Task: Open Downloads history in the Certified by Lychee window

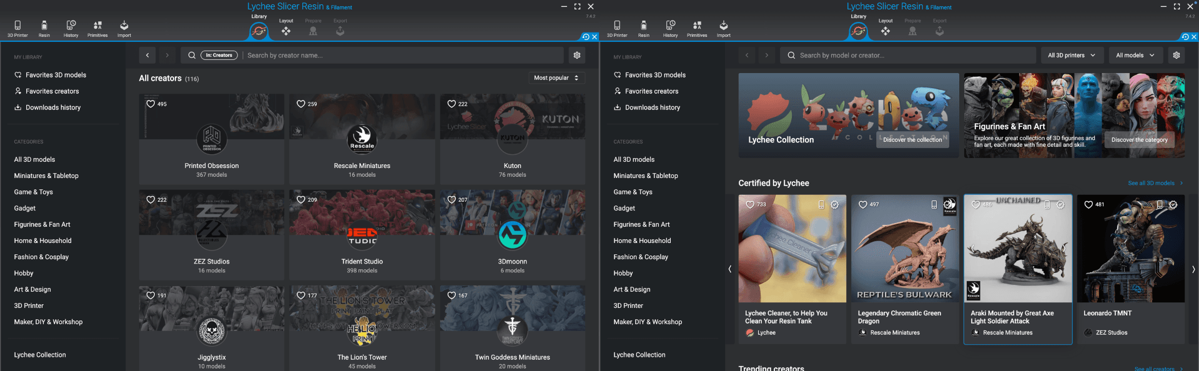Action: pos(647,107)
